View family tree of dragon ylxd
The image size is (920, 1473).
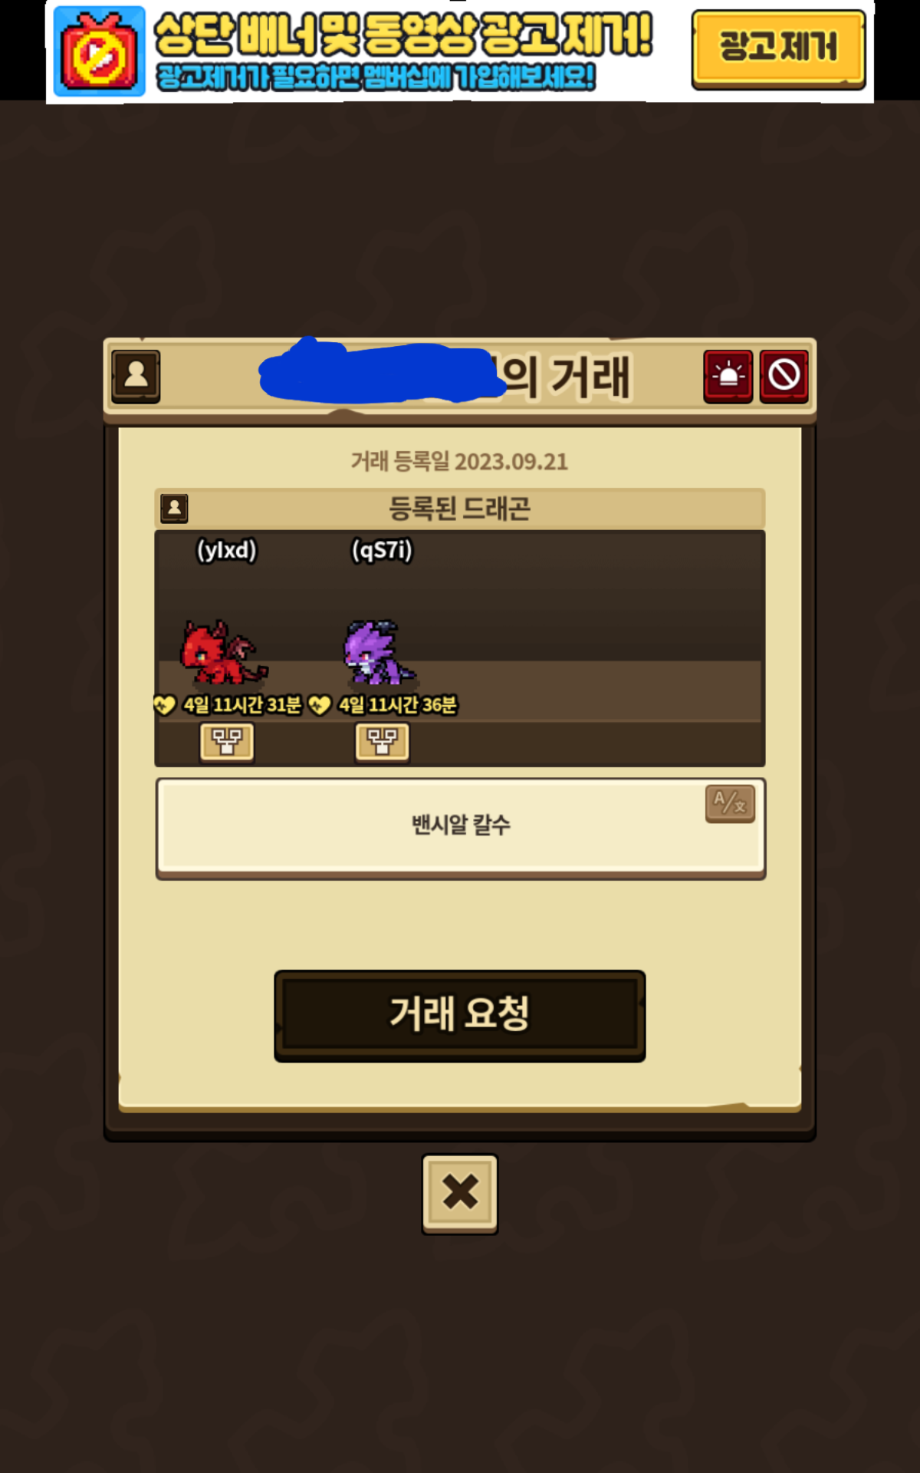coord(227,742)
